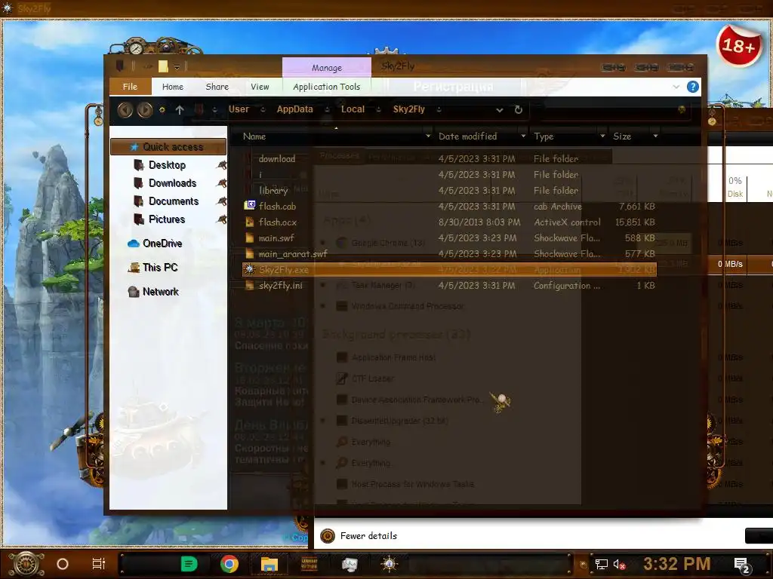Viewport: 773px width, 579px height.
Task: Click the search box magnifier icon
Action: (x=682, y=109)
